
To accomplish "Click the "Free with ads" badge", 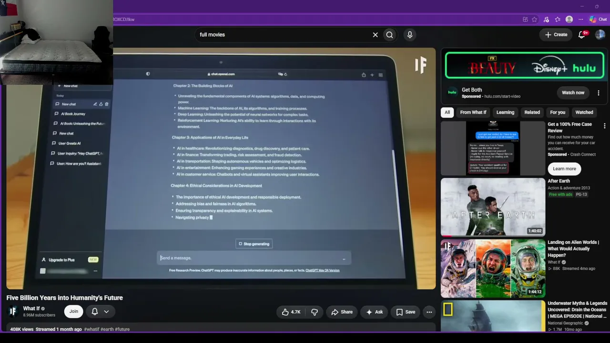I will click(560, 194).
